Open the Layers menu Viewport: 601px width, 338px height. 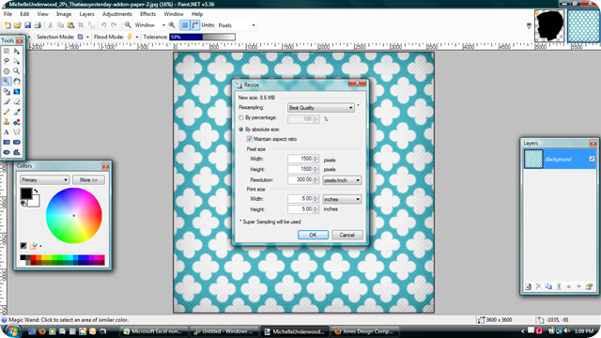[86, 14]
